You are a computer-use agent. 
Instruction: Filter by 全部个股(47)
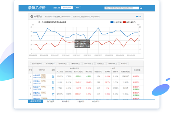[x=37, y=64]
